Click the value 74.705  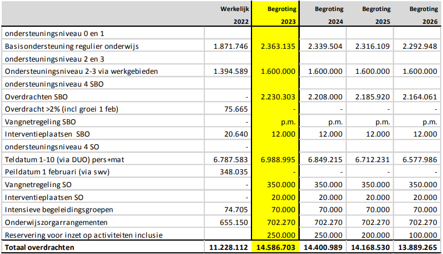[x=236, y=210]
